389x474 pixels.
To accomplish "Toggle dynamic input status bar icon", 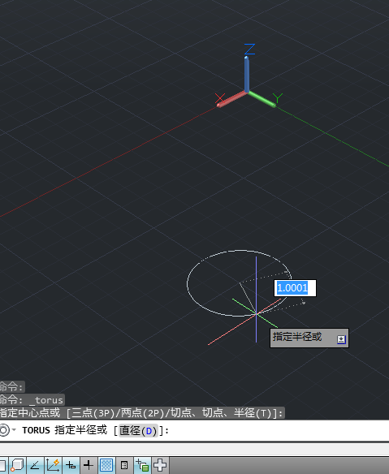I will (x=71, y=465).
